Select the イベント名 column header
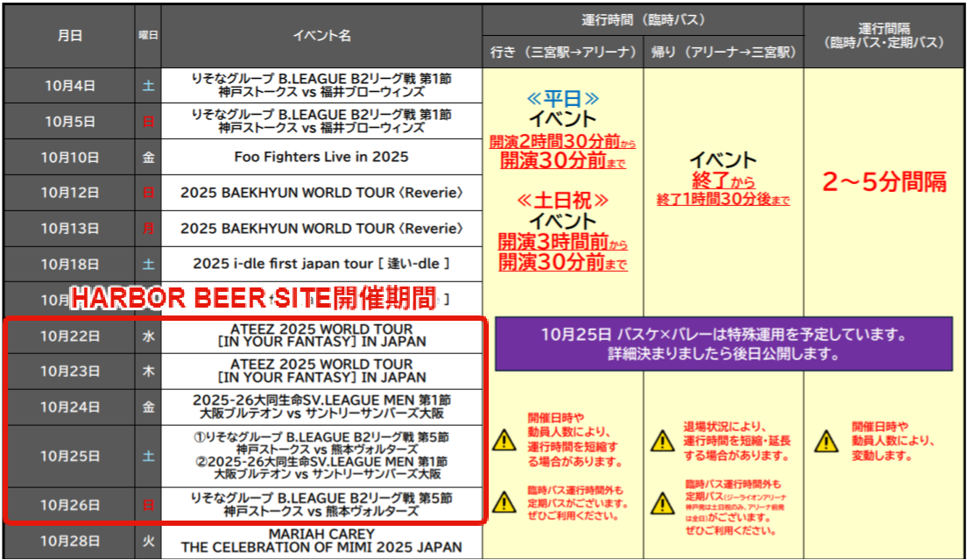Screen dimensions: 967x560 coord(321,35)
